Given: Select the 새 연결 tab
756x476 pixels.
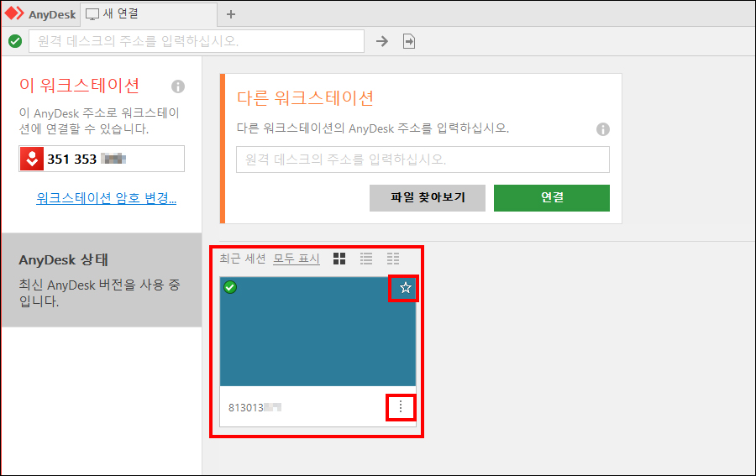Looking at the screenshot, I should (x=149, y=14).
